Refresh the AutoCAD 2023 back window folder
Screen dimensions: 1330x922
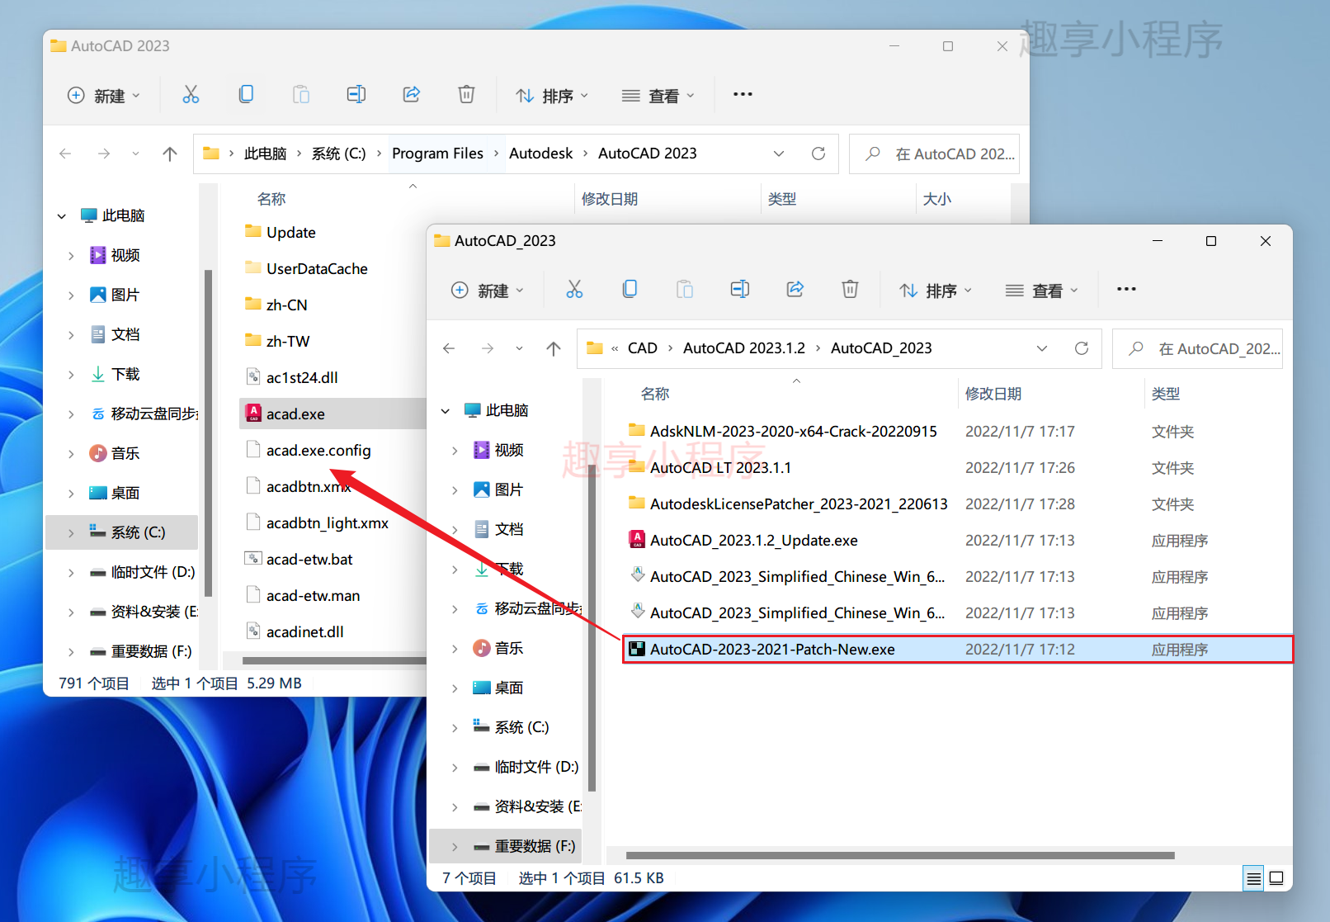(818, 154)
